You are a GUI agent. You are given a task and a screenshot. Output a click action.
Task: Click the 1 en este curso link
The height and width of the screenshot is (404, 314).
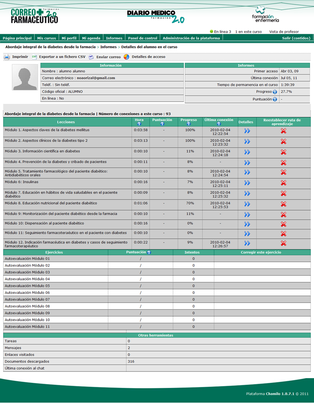(248, 32)
